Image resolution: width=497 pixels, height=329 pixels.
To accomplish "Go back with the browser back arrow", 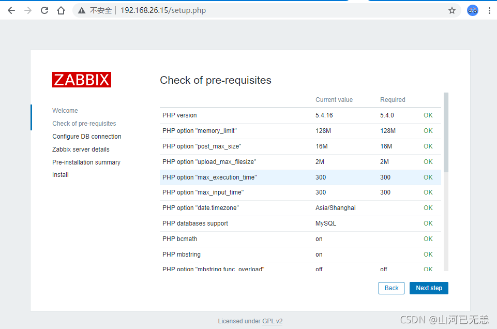I will click(x=11, y=10).
